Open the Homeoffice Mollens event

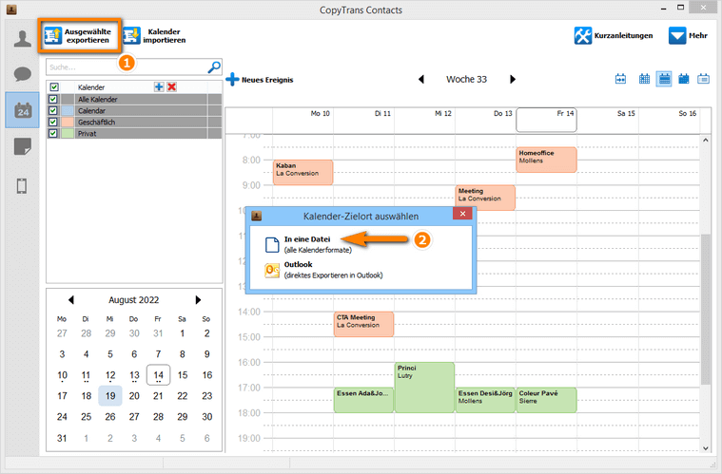(546, 160)
